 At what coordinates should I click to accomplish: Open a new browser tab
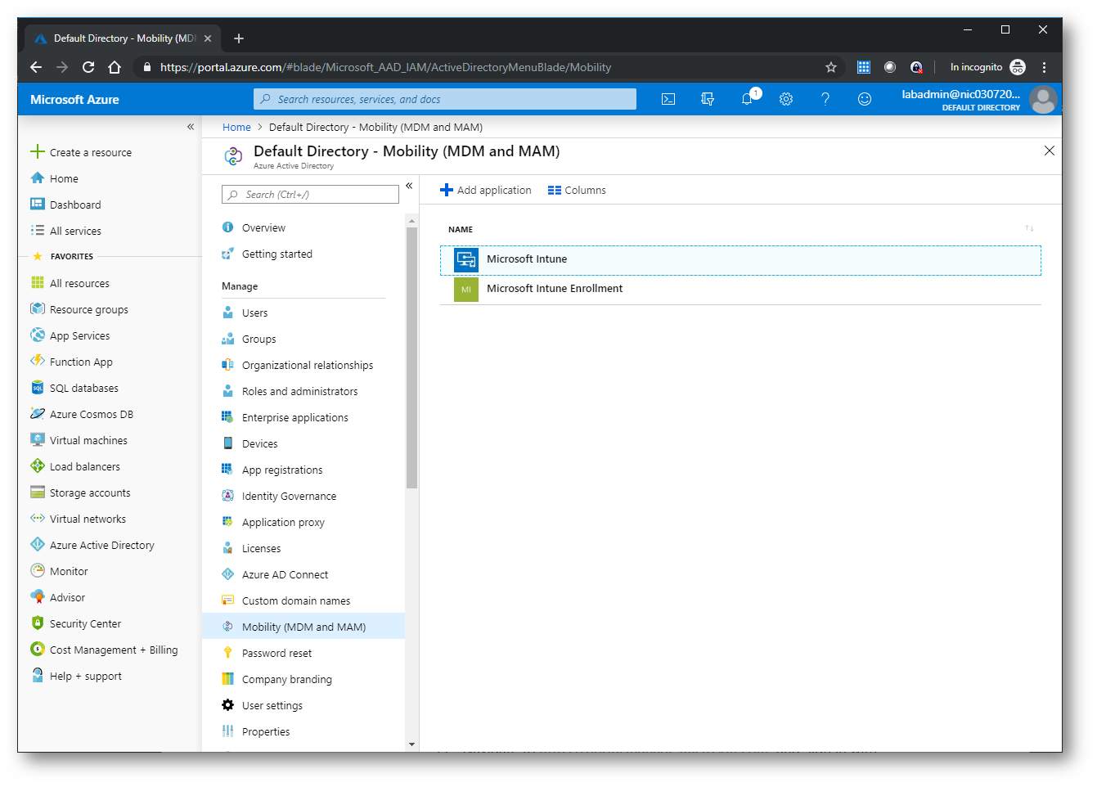point(239,38)
